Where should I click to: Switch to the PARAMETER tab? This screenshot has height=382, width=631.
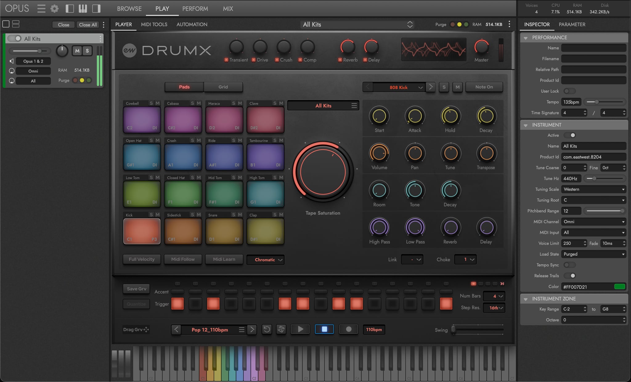(572, 24)
